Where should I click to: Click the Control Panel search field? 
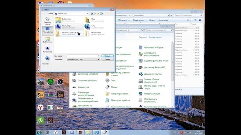tap(159, 30)
